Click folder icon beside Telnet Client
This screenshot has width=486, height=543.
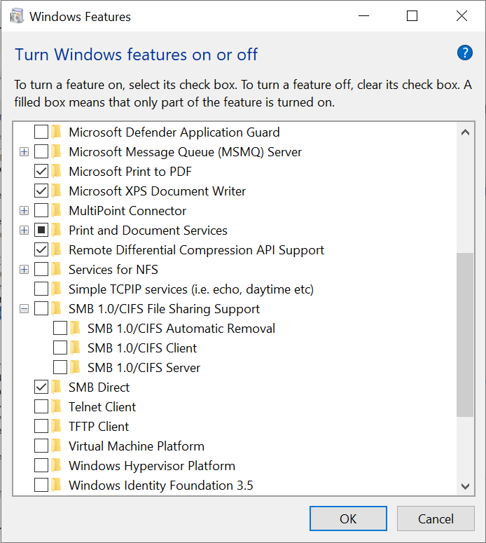56,406
